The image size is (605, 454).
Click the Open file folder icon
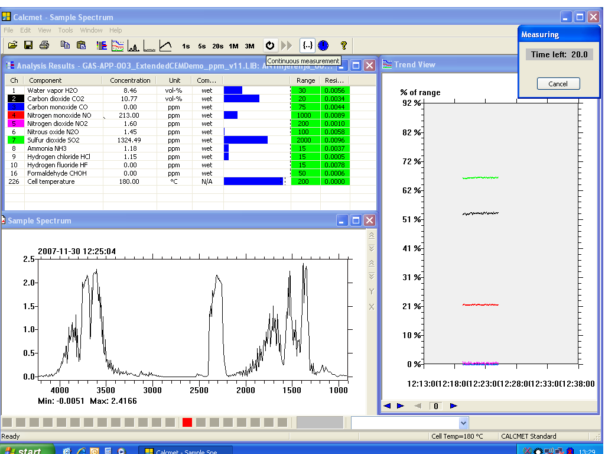point(12,45)
